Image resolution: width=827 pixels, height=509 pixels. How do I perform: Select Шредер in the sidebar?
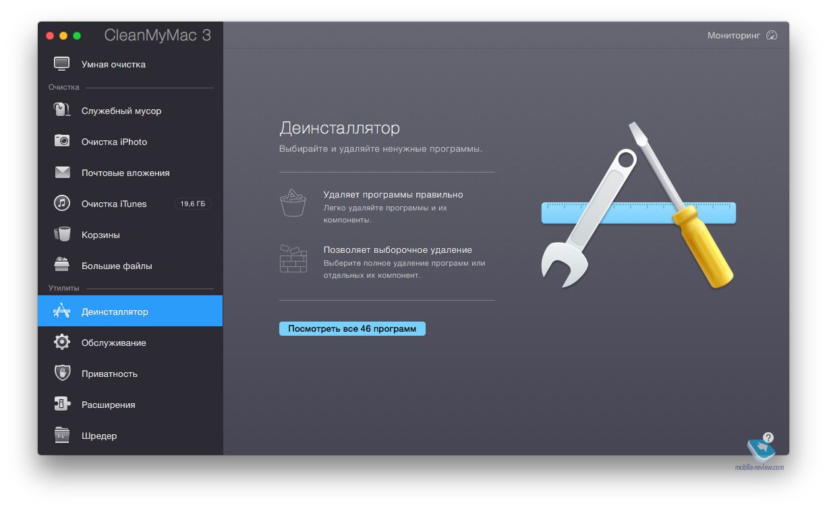130,436
